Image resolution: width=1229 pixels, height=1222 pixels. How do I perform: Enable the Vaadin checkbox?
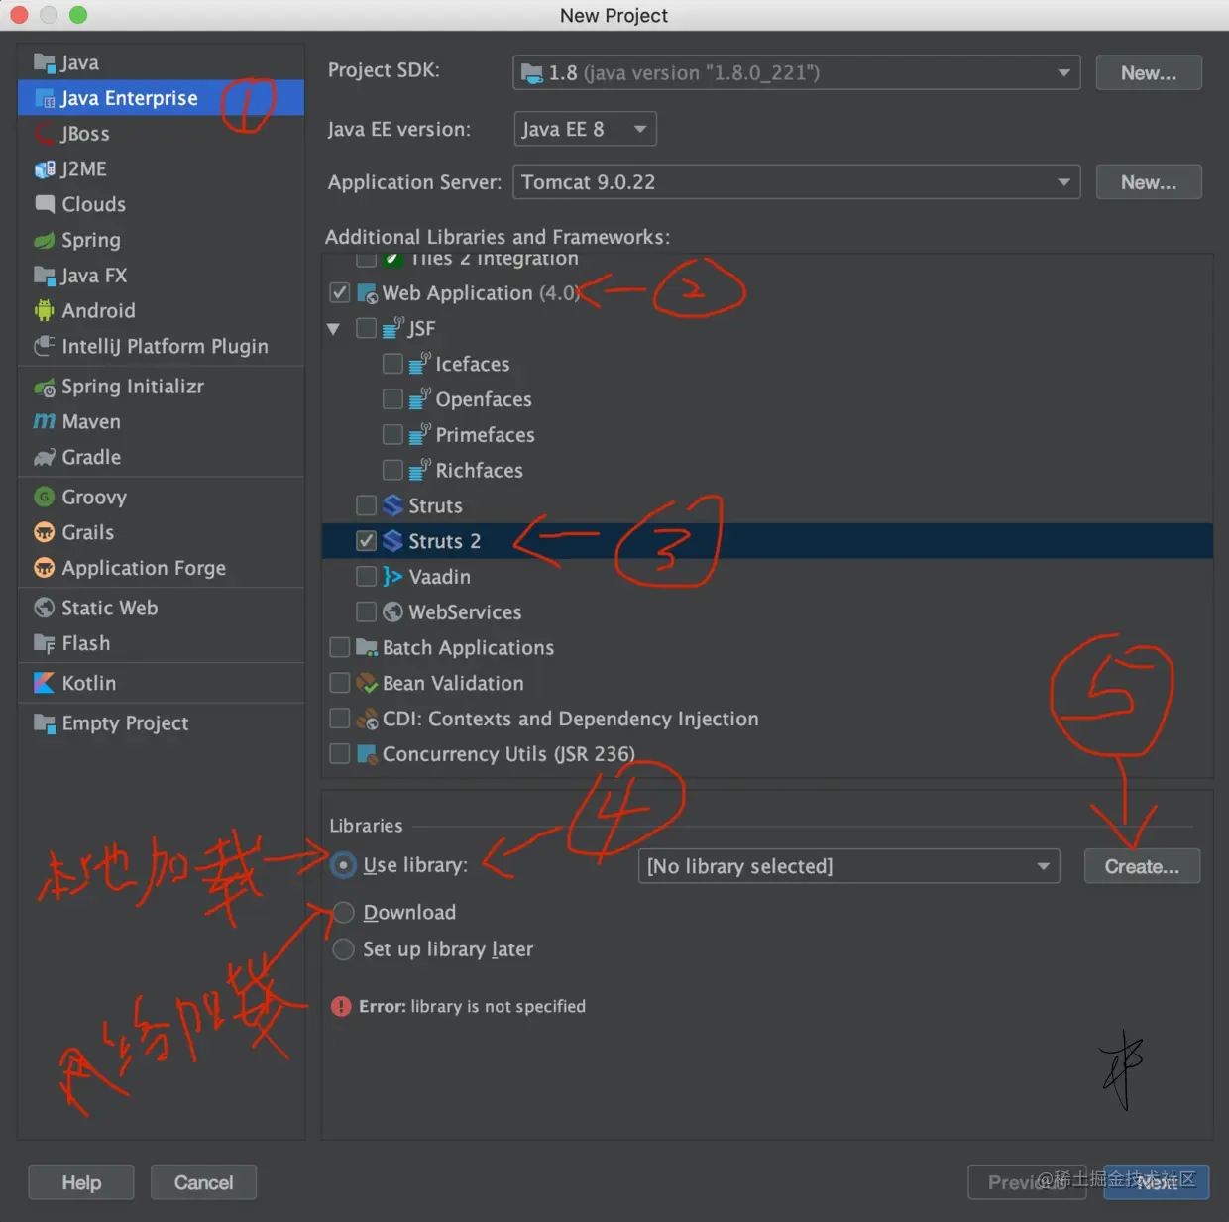pos(366,577)
